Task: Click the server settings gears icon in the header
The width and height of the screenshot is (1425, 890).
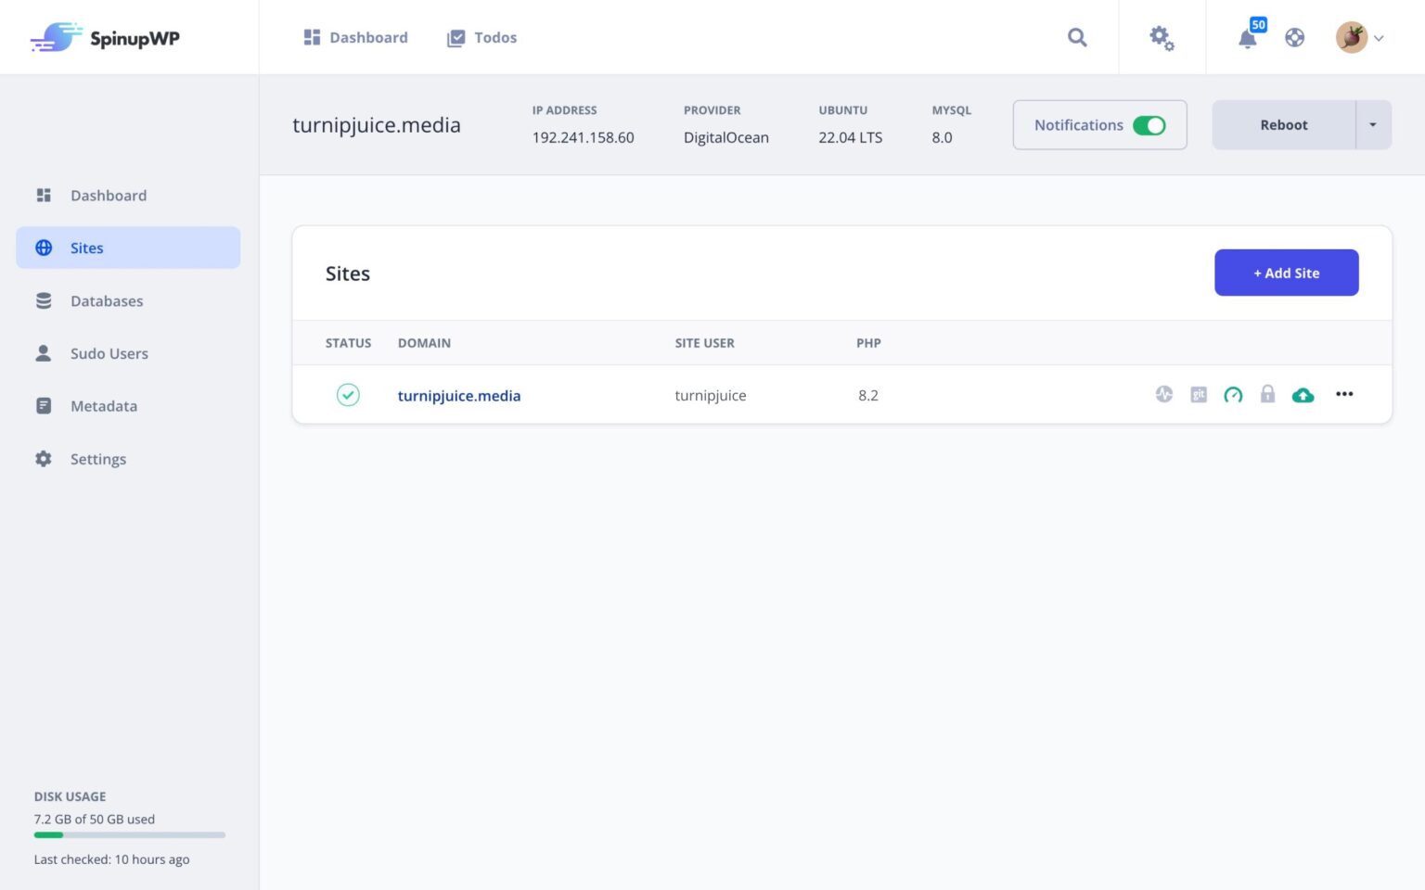Action: coord(1161,37)
